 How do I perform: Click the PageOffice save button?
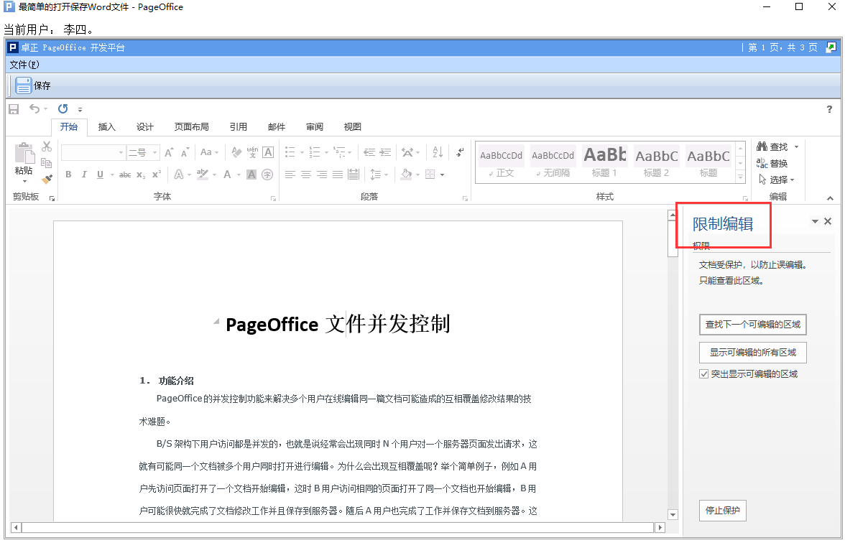tap(32, 85)
